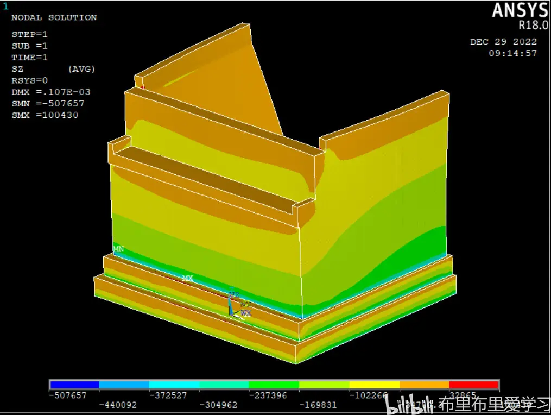551x415 pixels.
Task: Click the 09:14:57 time stamp
Action: (512, 53)
